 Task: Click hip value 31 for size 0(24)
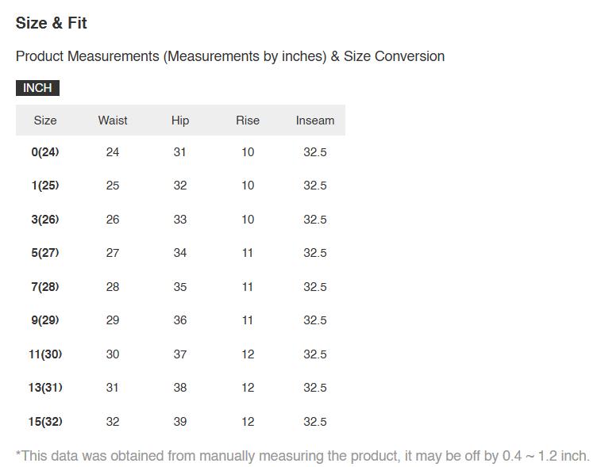tap(180, 152)
